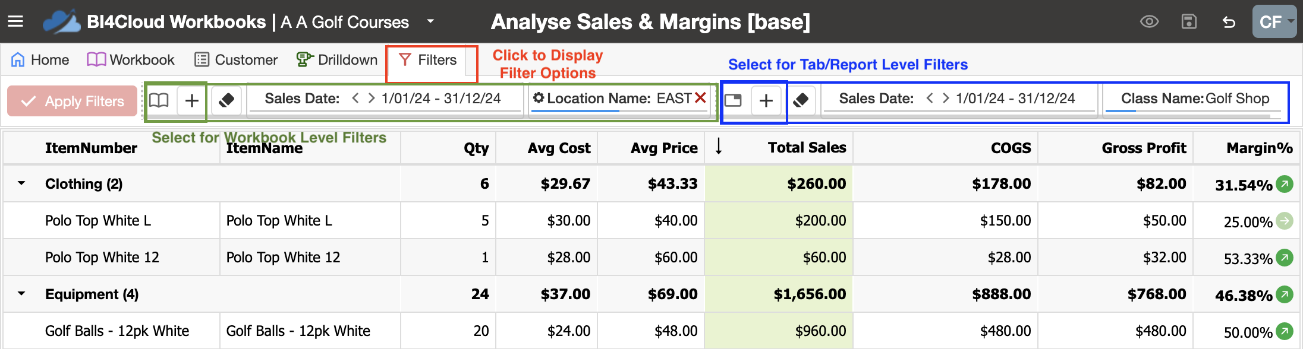Open workbook level filters book icon

pos(159,100)
